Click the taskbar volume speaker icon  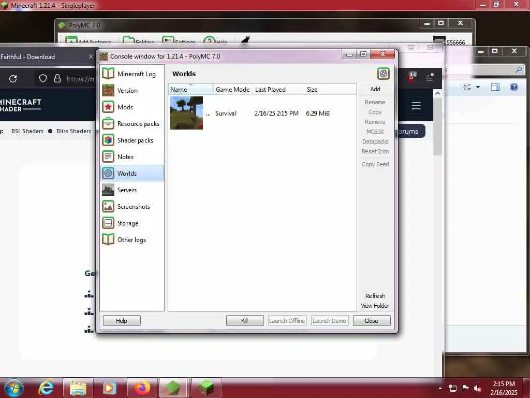coord(477,388)
